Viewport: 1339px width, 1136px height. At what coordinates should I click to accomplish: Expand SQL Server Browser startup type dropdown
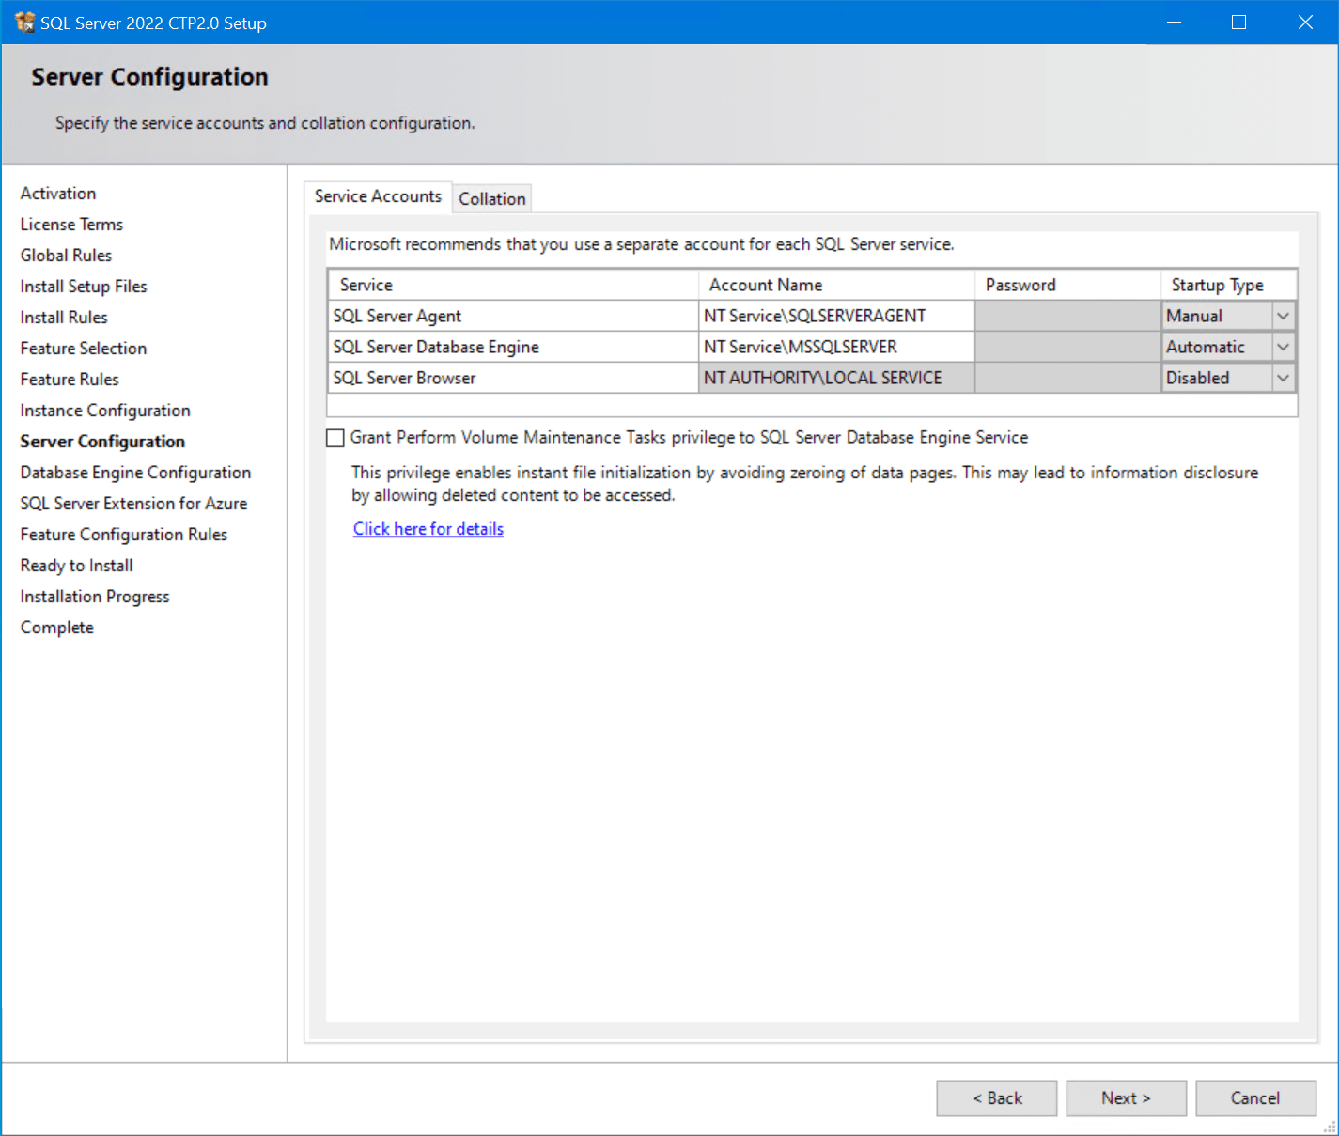click(1283, 378)
